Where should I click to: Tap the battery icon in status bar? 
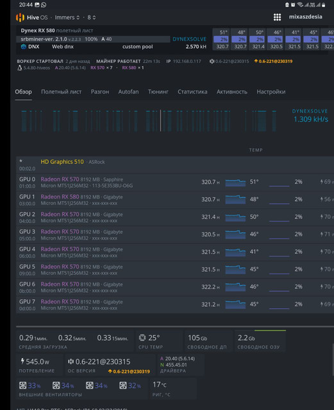(324, 4)
